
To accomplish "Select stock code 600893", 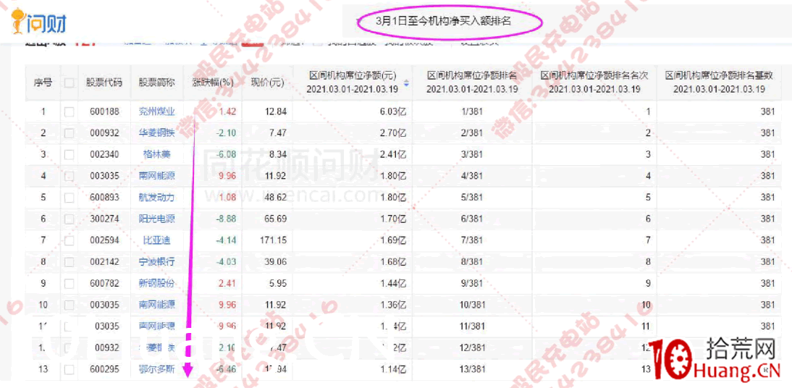I will coord(104,197).
